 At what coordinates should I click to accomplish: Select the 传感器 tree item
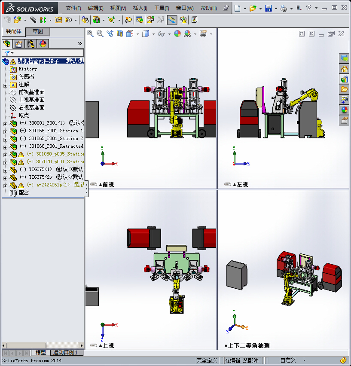pos(26,76)
